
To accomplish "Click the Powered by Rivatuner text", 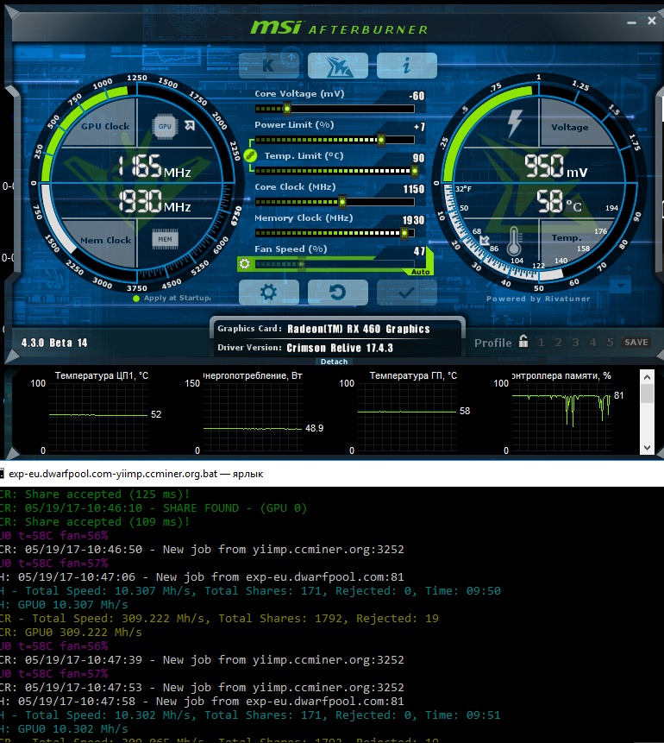I will tap(538, 299).
